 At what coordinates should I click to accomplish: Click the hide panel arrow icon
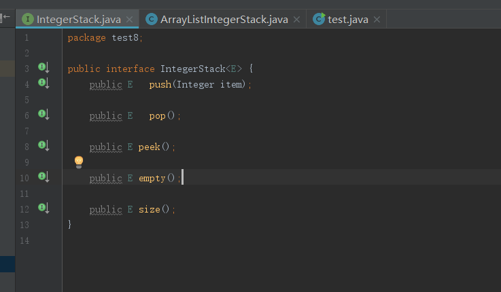5,17
